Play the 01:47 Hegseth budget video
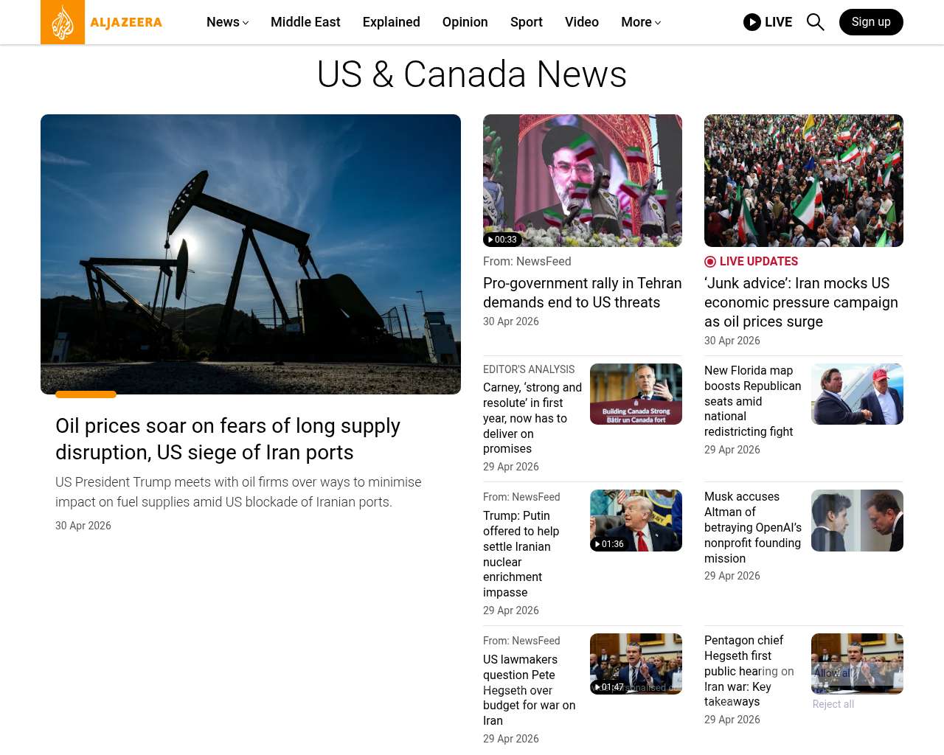This screenshot has height=755, width=944. tap(636, 664)
